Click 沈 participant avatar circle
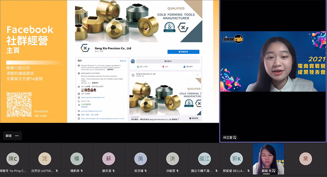Image resolution: width=327 pixels, height=177 pixels. (45, 159)
